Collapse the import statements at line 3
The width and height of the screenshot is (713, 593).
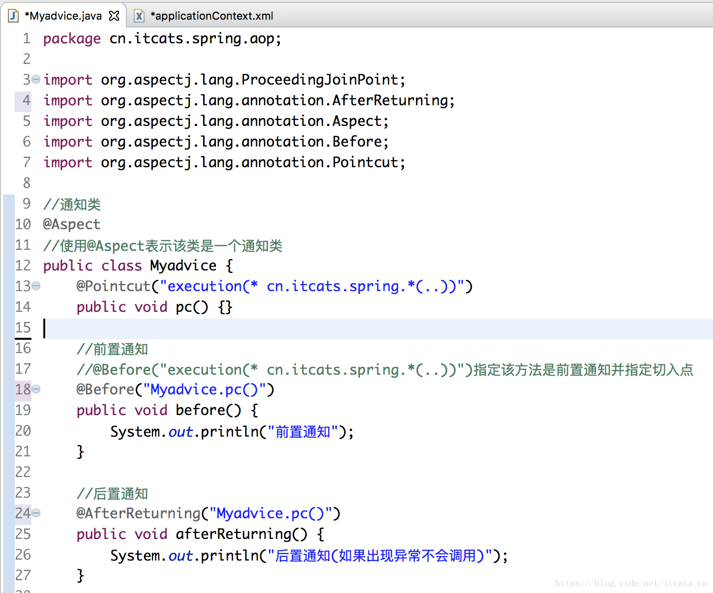click(35, 79)
